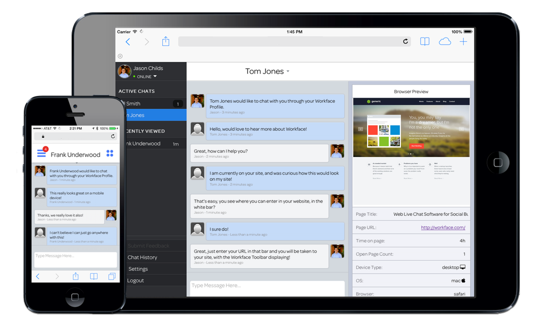Open the iPad Safari bookmarks book icon
Image resolution: width=544 pixels, height=326 pixels.
[x=425, y=42]
